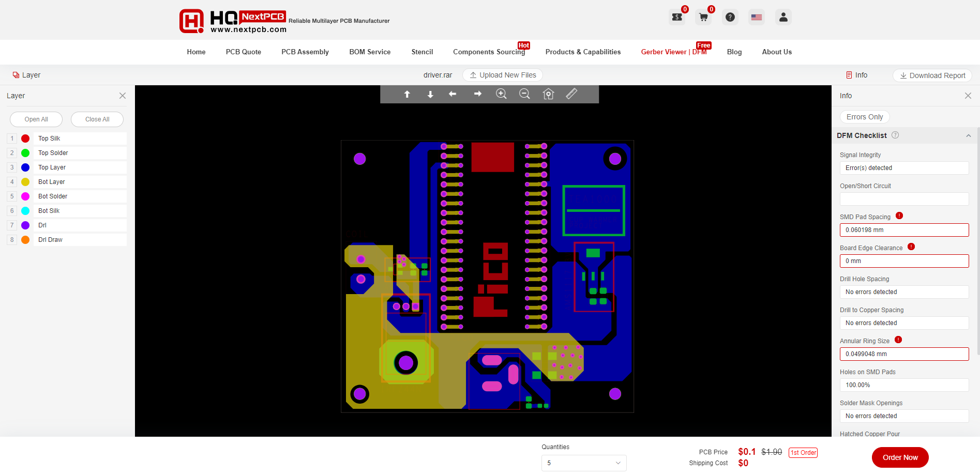Open the Quantities dropdown

(x=583, y=463)
